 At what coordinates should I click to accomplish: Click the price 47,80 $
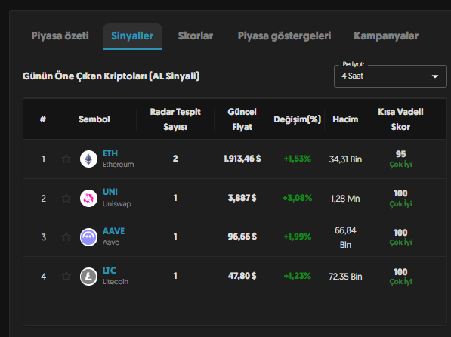click(242, 276)
